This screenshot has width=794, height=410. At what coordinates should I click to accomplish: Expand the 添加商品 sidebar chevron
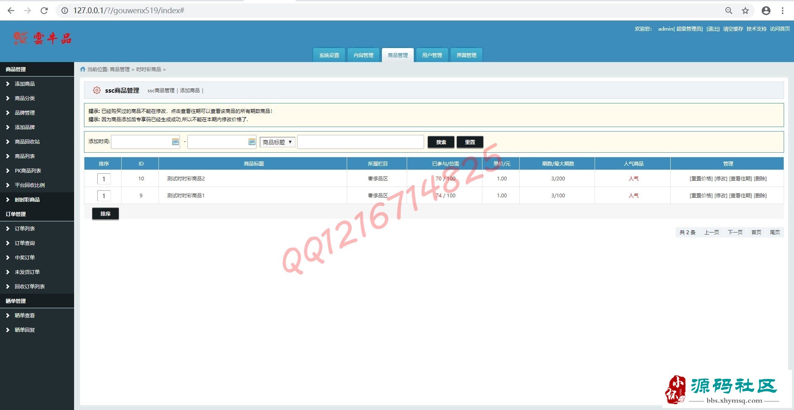point(7,84)
